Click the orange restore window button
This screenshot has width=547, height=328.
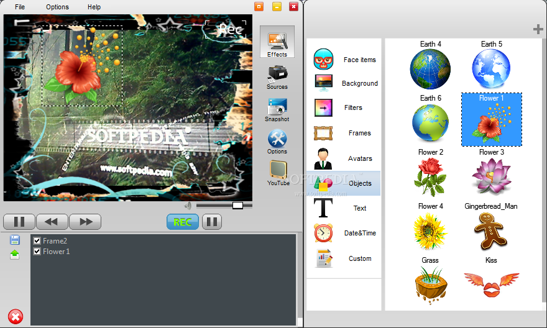click(x=259, y=7)
